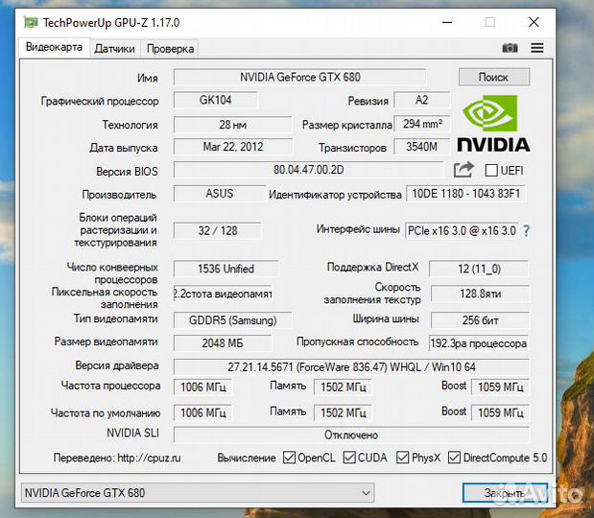Click the GDDR5 (Samsung) memory type field

pyautogui.click(x=232, y=320)
